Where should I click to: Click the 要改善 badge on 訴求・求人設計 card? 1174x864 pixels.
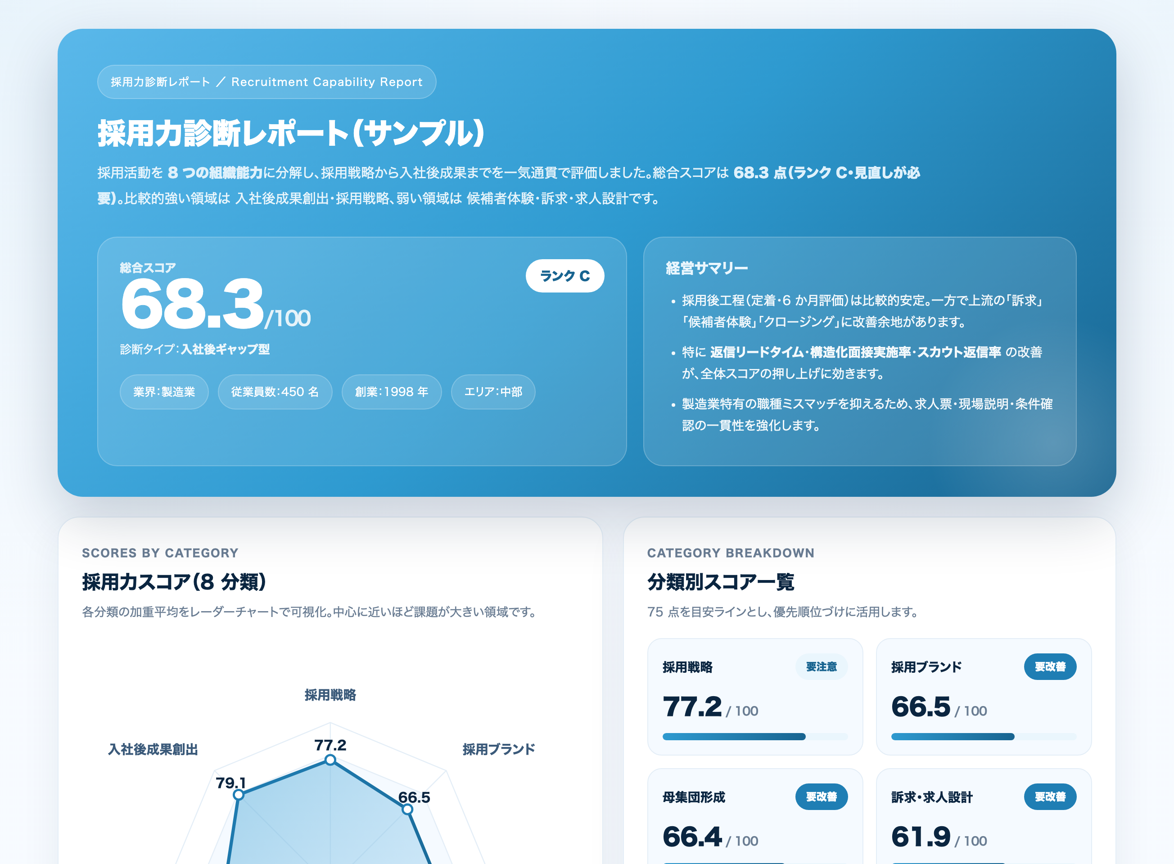1050,796
